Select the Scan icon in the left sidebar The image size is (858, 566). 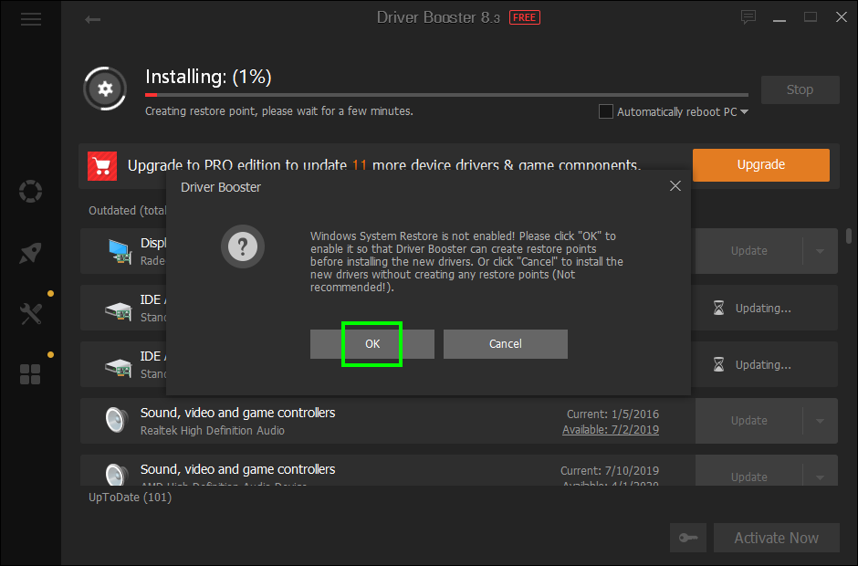coord(30,192)
